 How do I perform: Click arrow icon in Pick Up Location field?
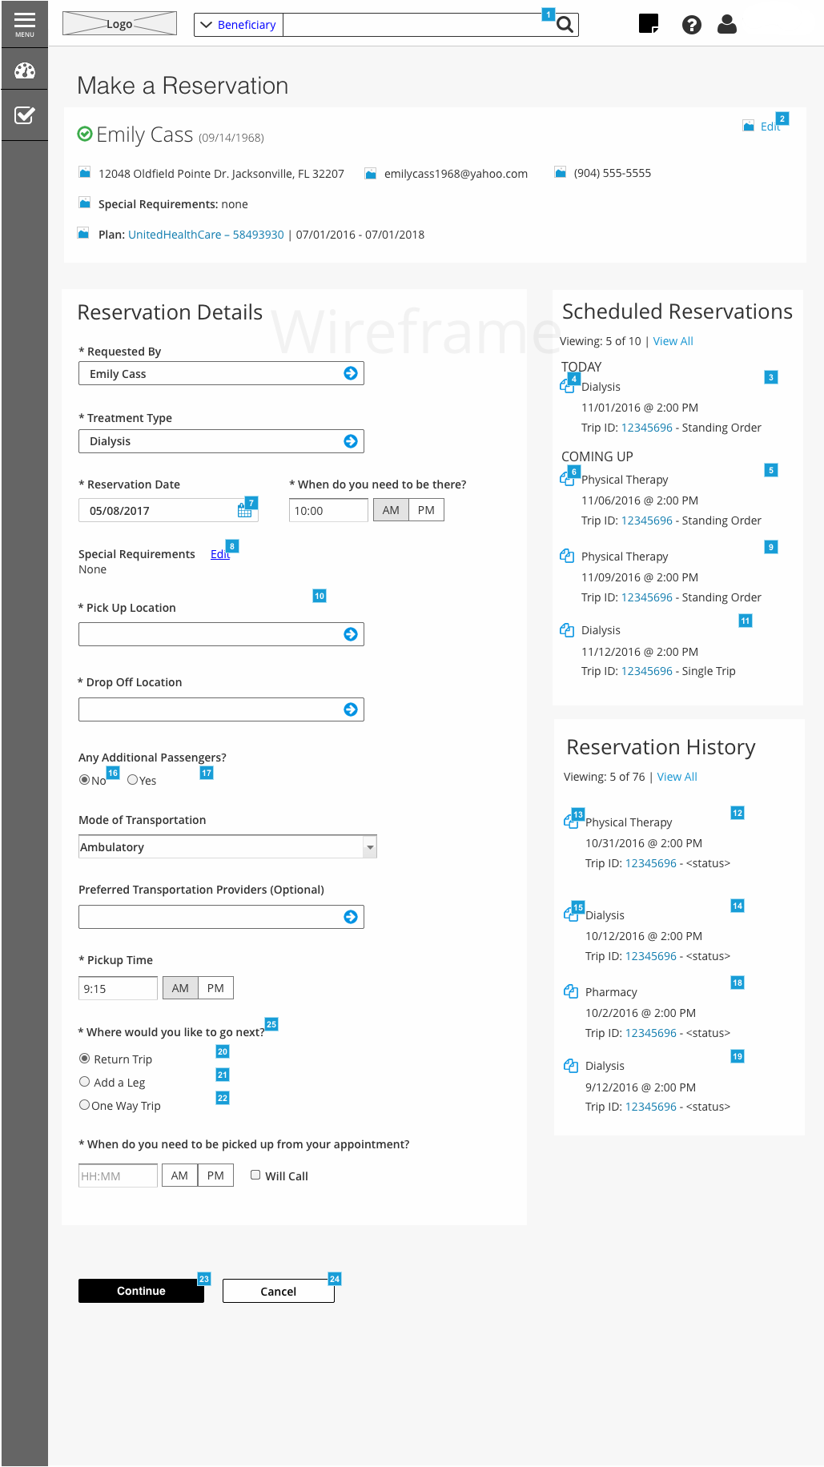coord(351,634)
